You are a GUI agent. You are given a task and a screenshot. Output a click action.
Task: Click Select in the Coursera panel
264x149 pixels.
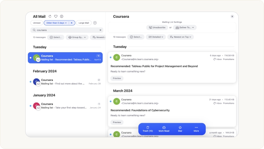(x=136, y=37)
